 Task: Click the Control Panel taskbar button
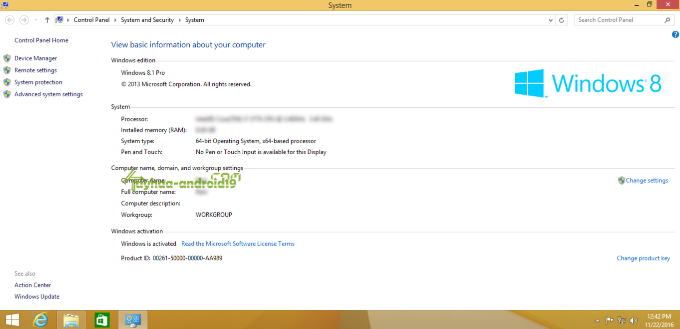tap(133, 320)
